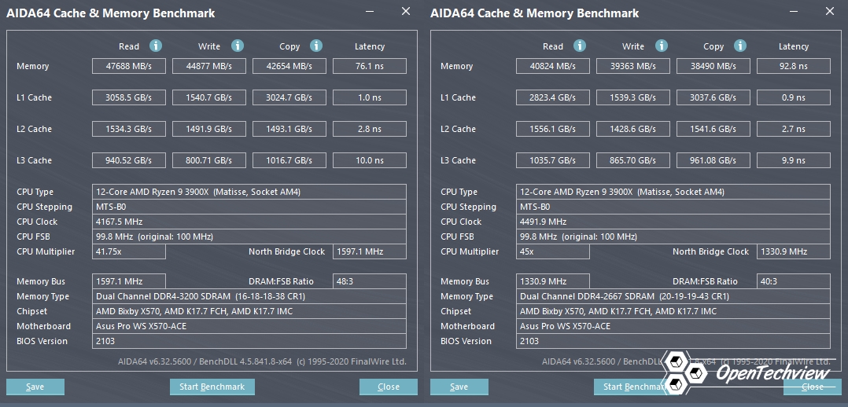848x407 pixels.
Task: Select DDR4-3200 Memory Type field
Action: [x=249, y=297]
